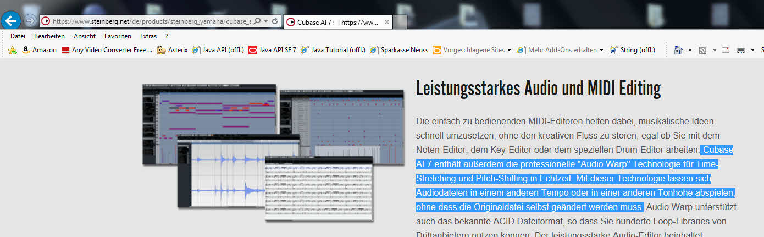Open the Java Tutorial (offl.) favorite
Image resolution: width=764 pixels, height=237 pixels.
point(334,50)
